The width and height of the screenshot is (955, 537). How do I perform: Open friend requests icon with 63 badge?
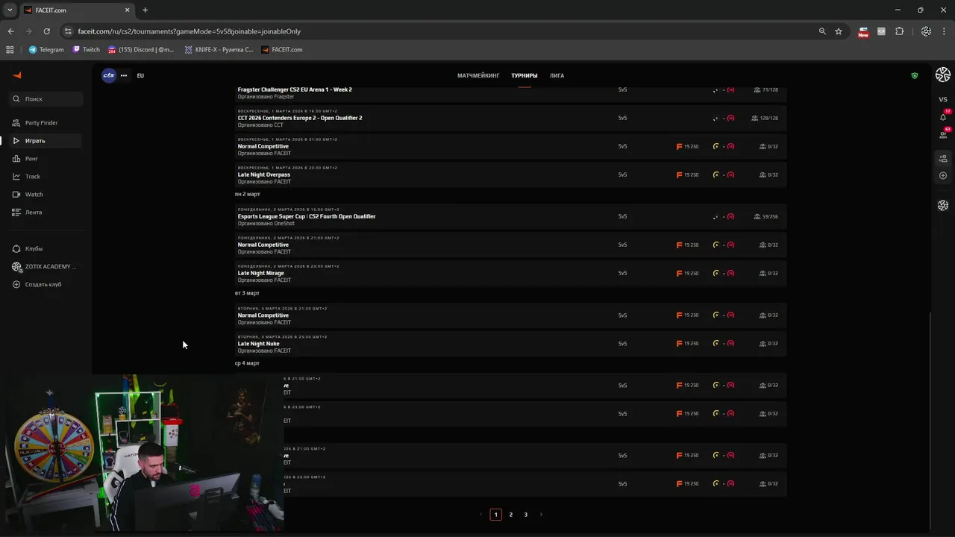(x=943, y=134)
